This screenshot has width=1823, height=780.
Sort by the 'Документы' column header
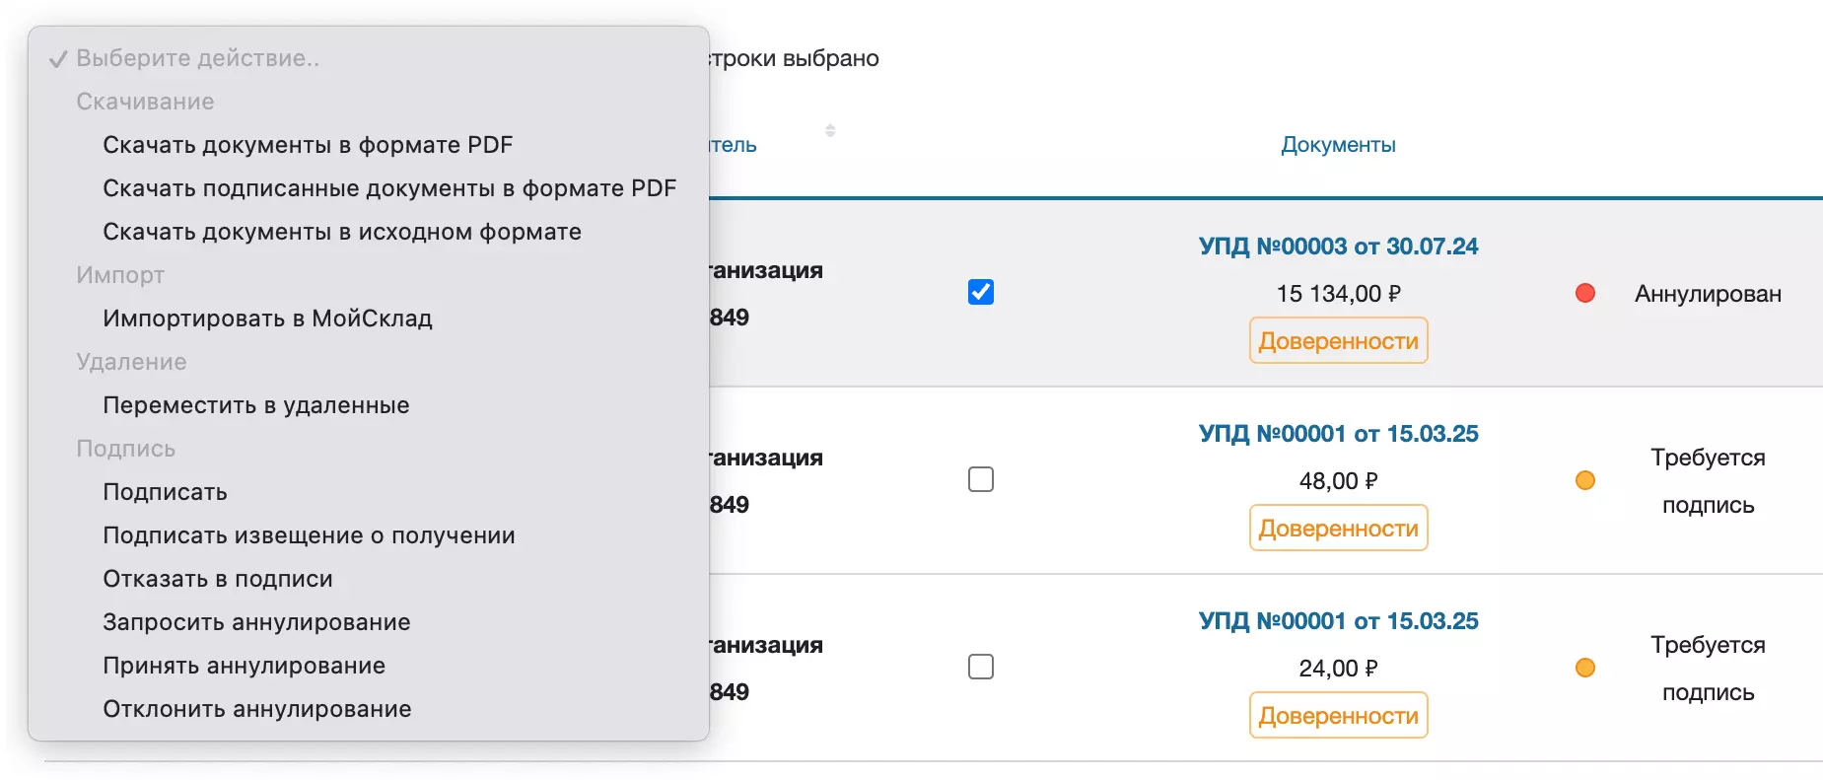point(1338,145)
